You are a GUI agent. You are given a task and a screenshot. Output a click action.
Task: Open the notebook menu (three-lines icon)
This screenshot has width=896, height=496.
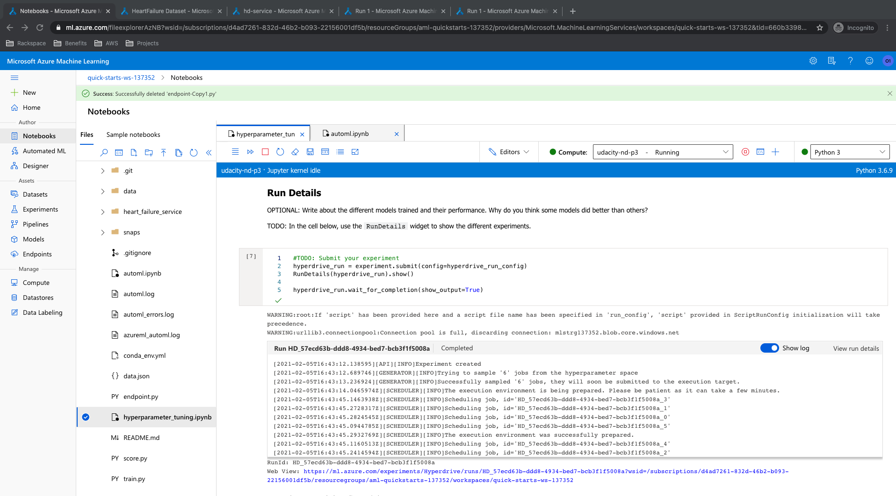point(235,152)
